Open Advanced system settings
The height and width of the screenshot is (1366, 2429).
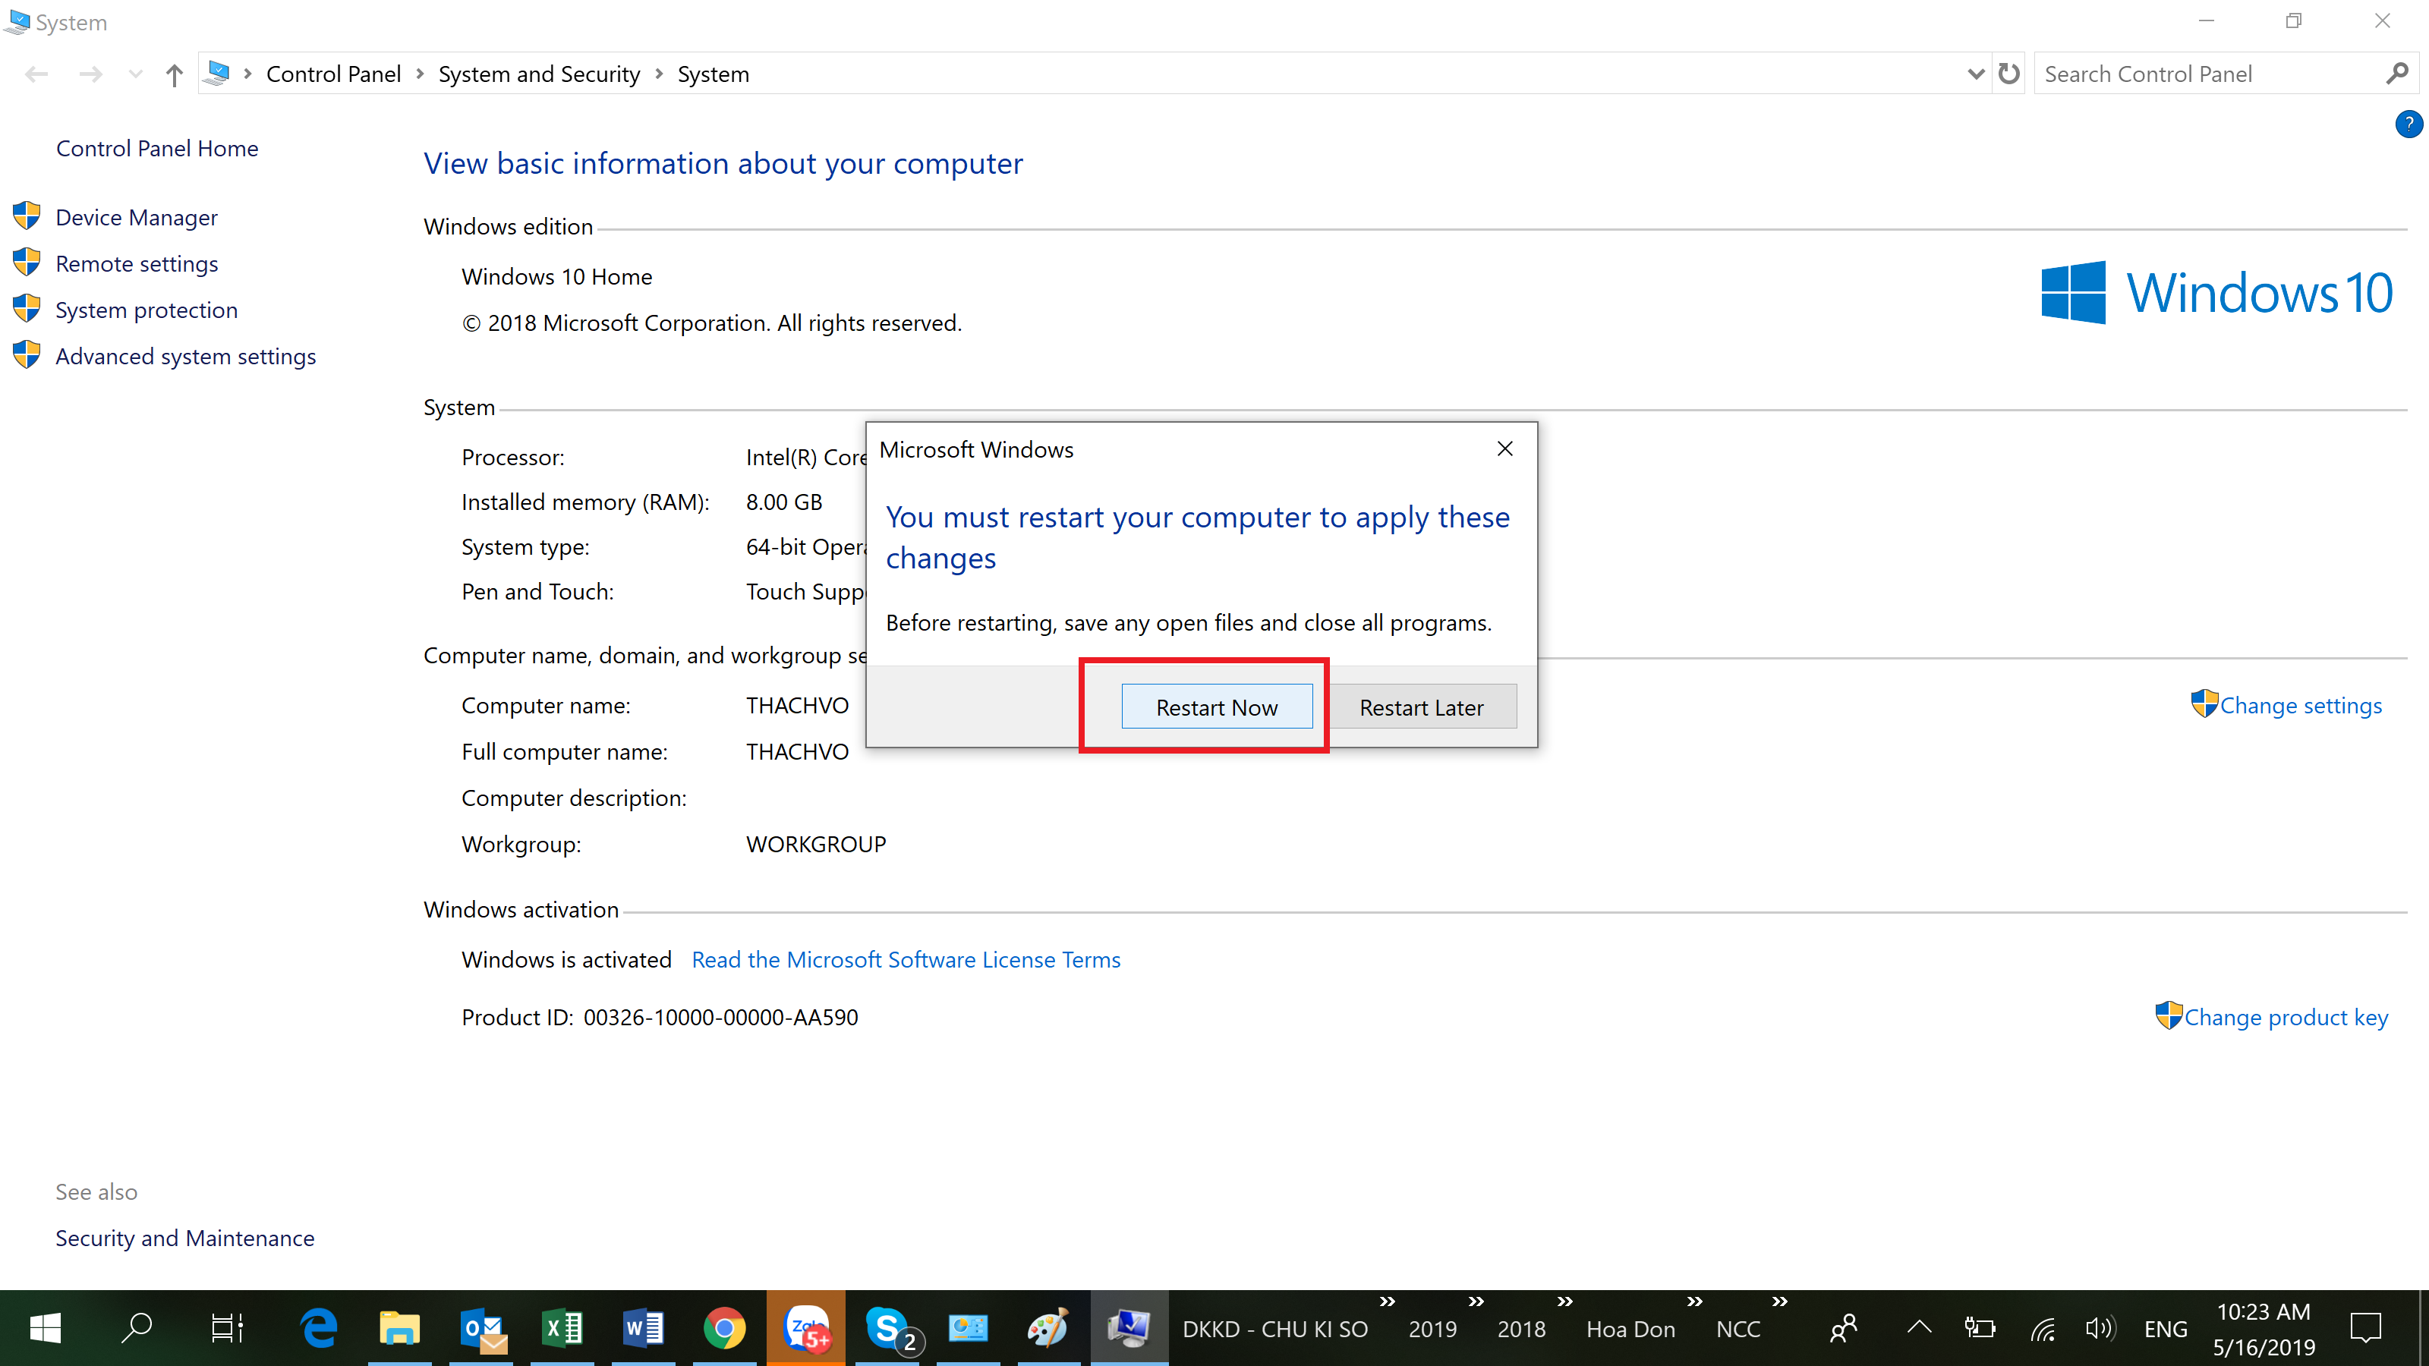point(186,355)
